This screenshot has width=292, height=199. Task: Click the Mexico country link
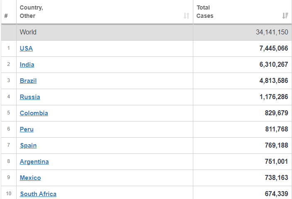(x=30, y=178)
